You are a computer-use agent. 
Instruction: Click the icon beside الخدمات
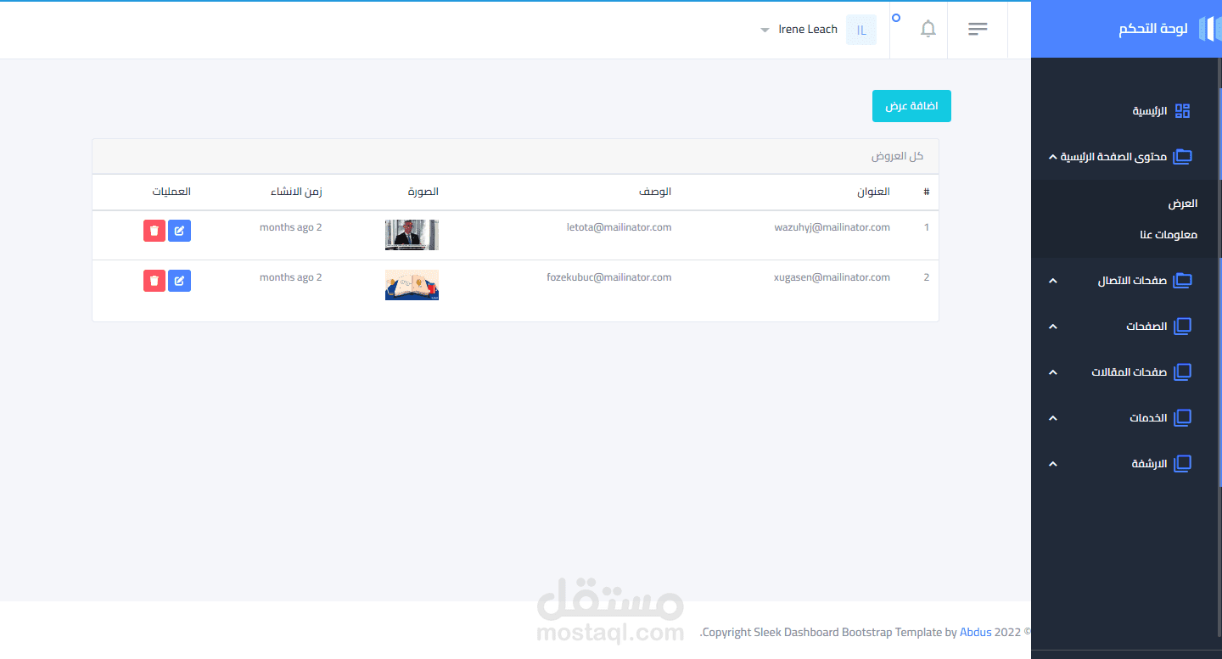[1182, 417]
